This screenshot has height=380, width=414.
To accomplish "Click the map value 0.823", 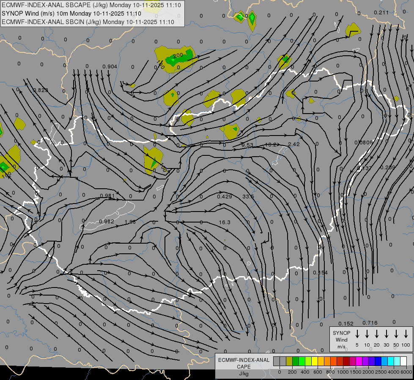I will pyautogui.click(x=41, y=90).
